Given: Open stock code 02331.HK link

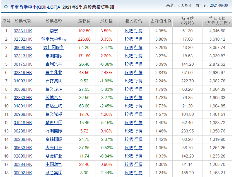Looking at the screenshot, I should 23,31.
